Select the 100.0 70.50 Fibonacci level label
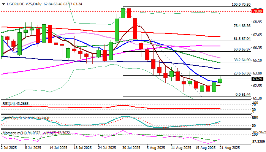Viewport: 266px width, 152px height. (241, 5)
